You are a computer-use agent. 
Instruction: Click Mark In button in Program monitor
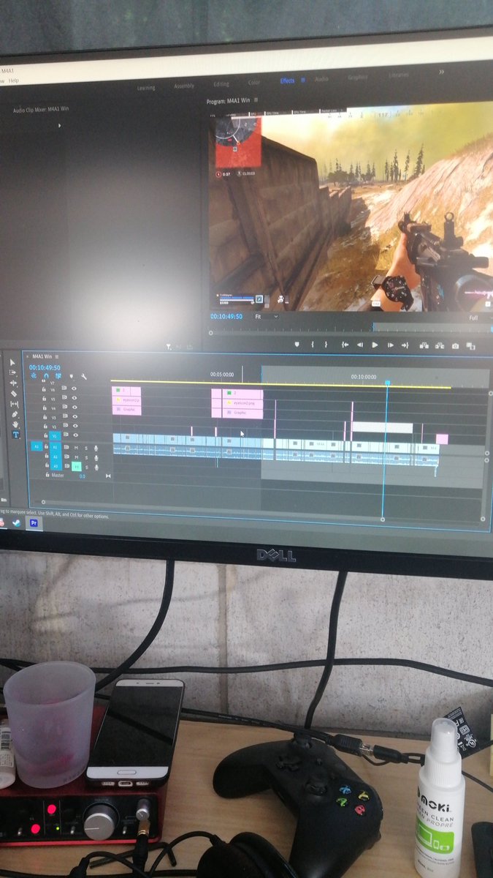313,345
